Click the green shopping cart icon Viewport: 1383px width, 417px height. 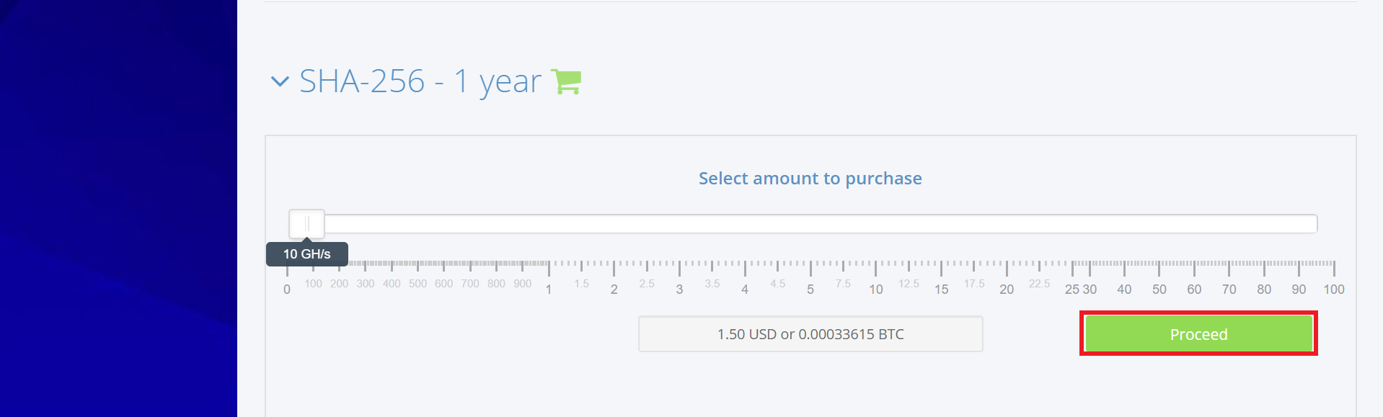(x=566, y=81)
